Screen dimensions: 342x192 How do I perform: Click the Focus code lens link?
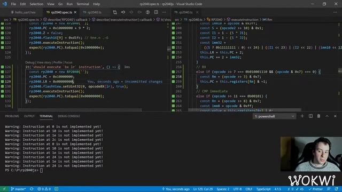(x=68, y=62)
